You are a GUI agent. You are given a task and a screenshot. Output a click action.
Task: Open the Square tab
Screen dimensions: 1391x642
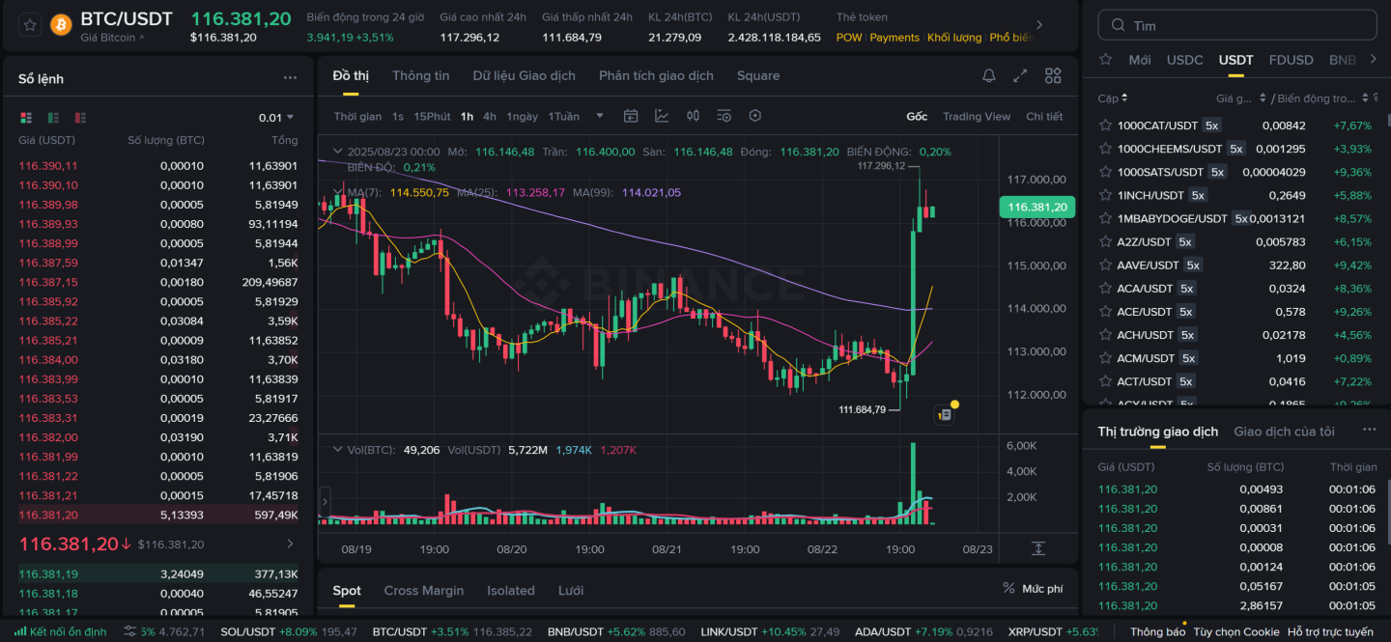[x=758, y=75]
